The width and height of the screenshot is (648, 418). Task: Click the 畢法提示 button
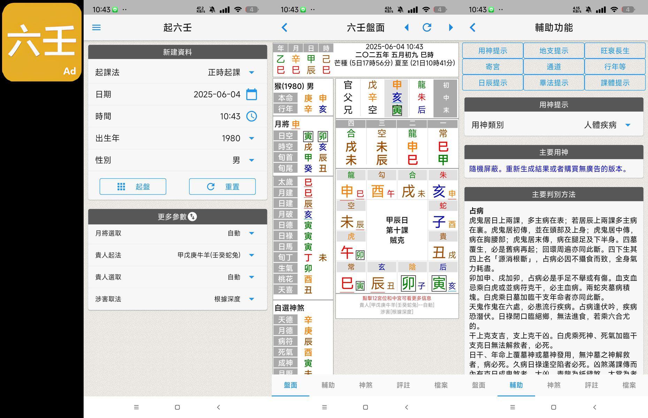pos(554,83)
